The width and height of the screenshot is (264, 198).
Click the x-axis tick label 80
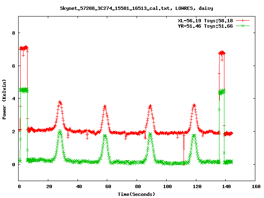click(x=138, y=186)
